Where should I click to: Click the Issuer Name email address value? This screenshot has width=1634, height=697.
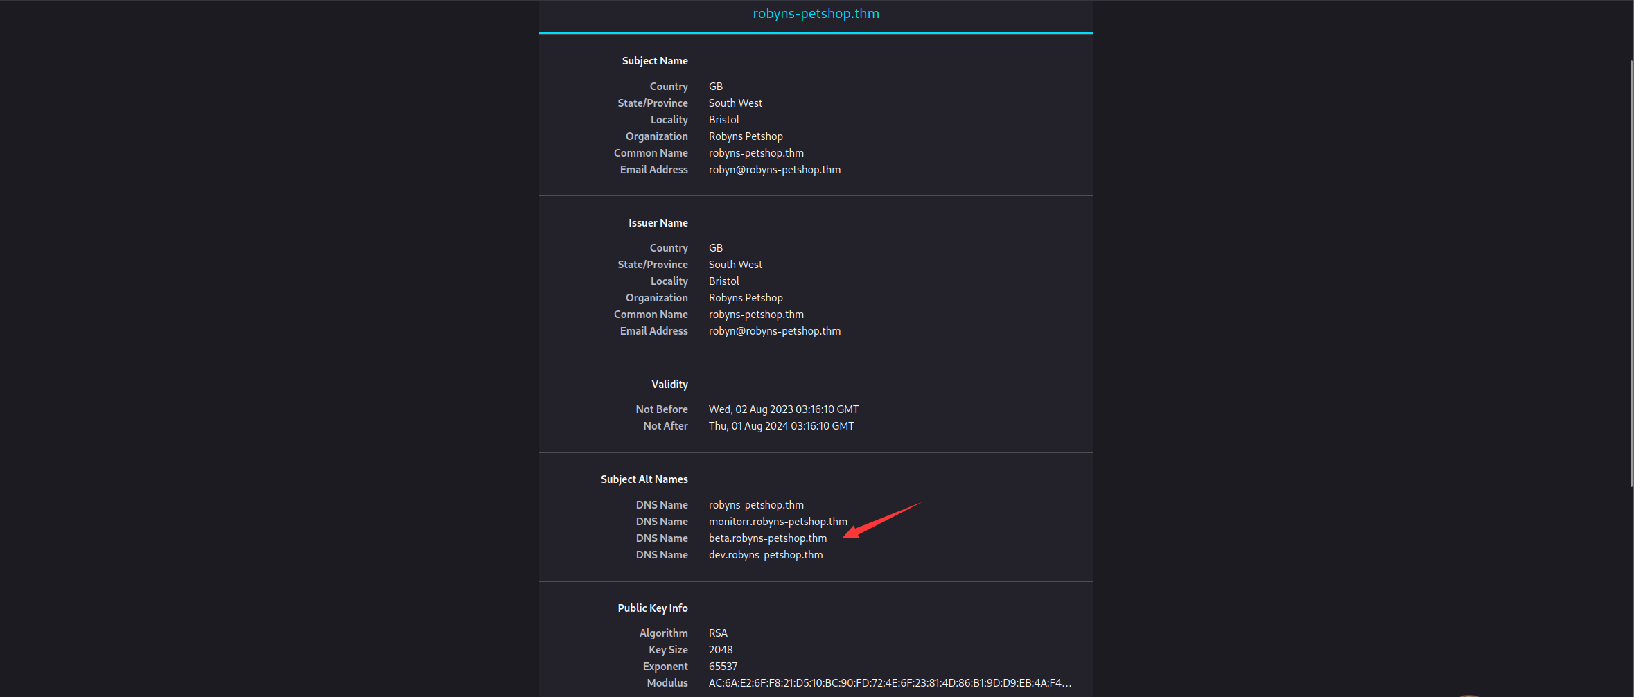[x=774, y=331]
